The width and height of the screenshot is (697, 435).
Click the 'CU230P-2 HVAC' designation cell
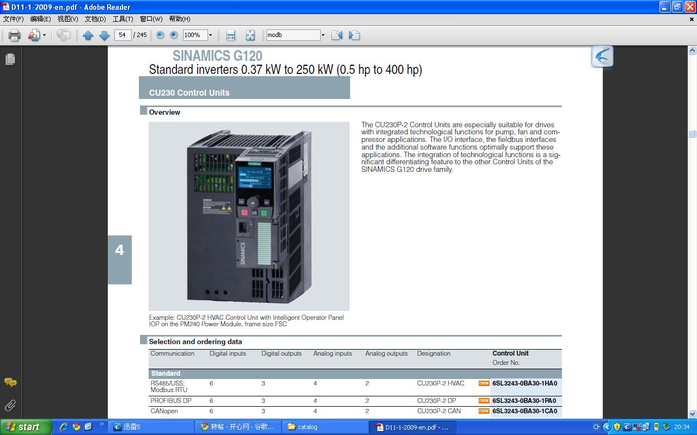441,383
